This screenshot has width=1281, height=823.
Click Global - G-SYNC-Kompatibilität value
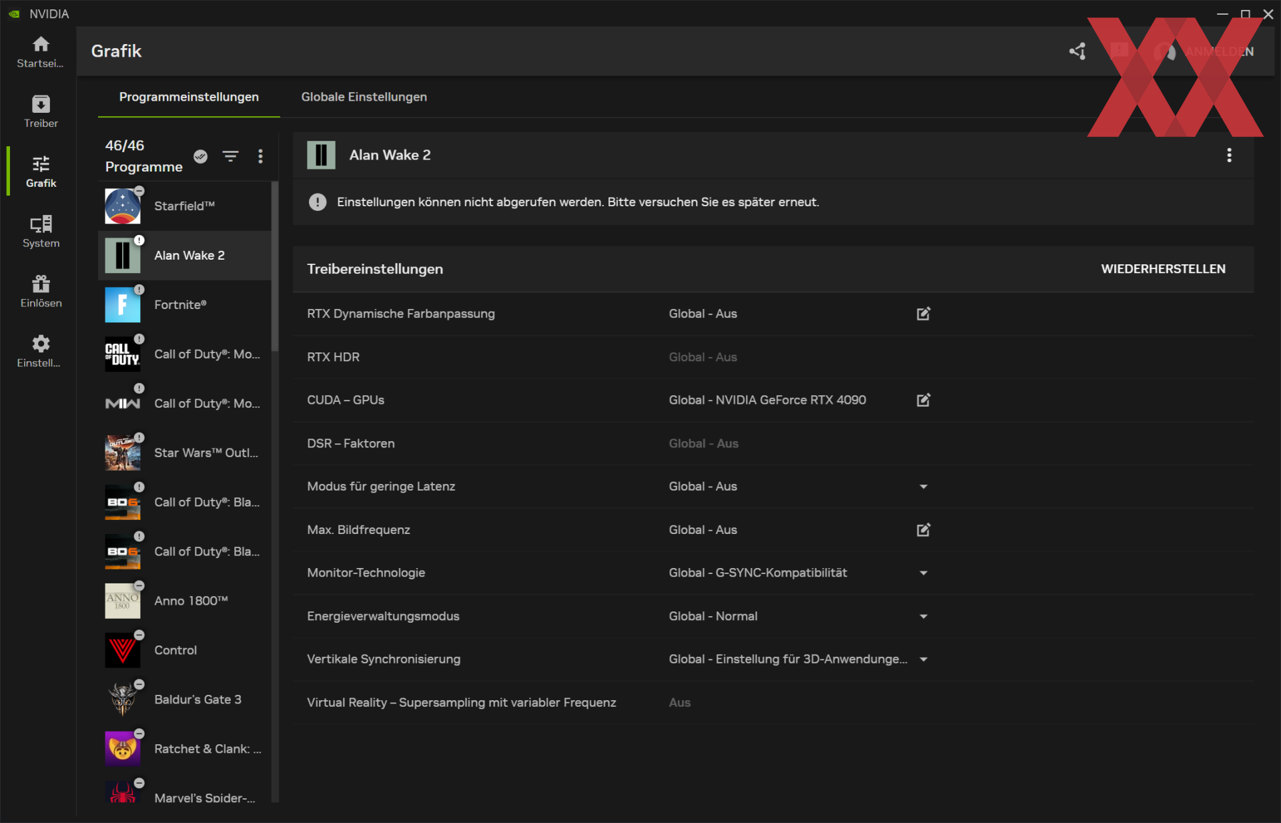[758, 573]
